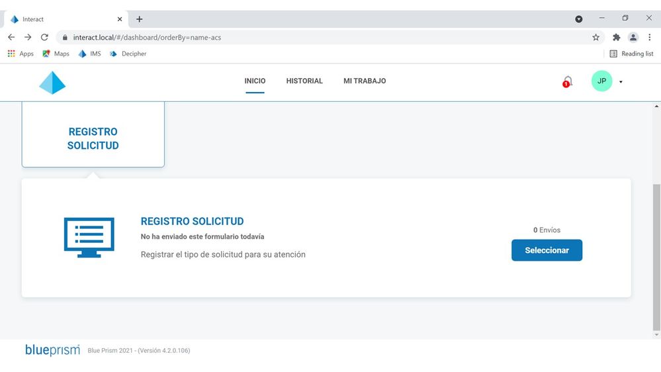Screen dimensions: 661x372
Task: Click the JP user avatar
Action: tap(601, 81)
